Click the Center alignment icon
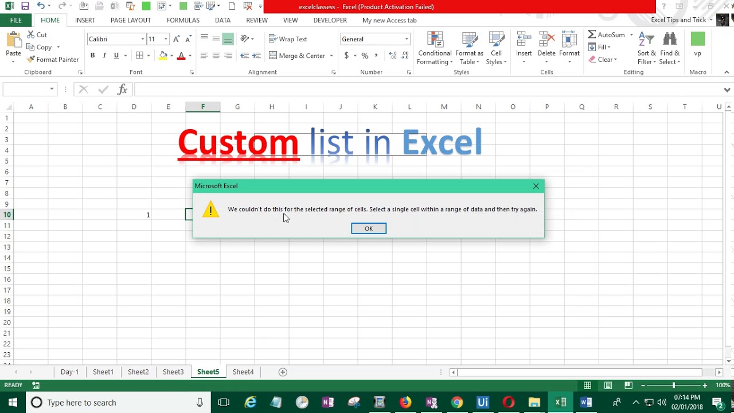 216,56
